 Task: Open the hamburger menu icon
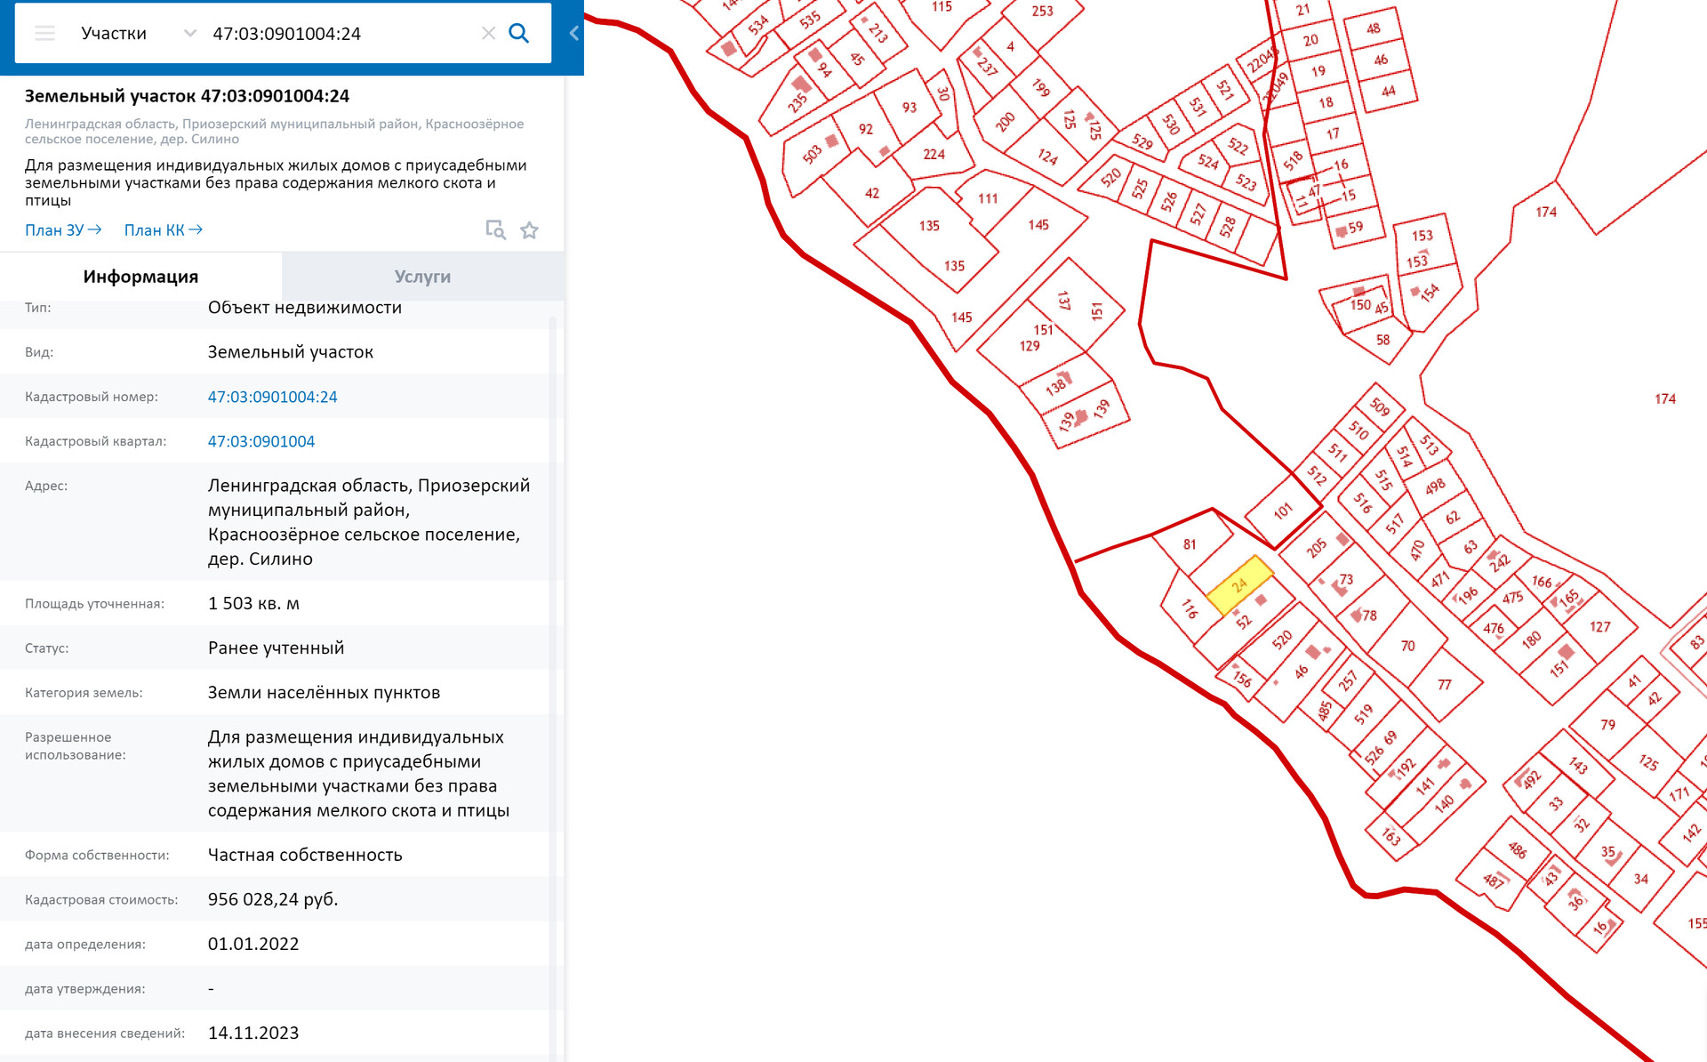tap(44, 34)
